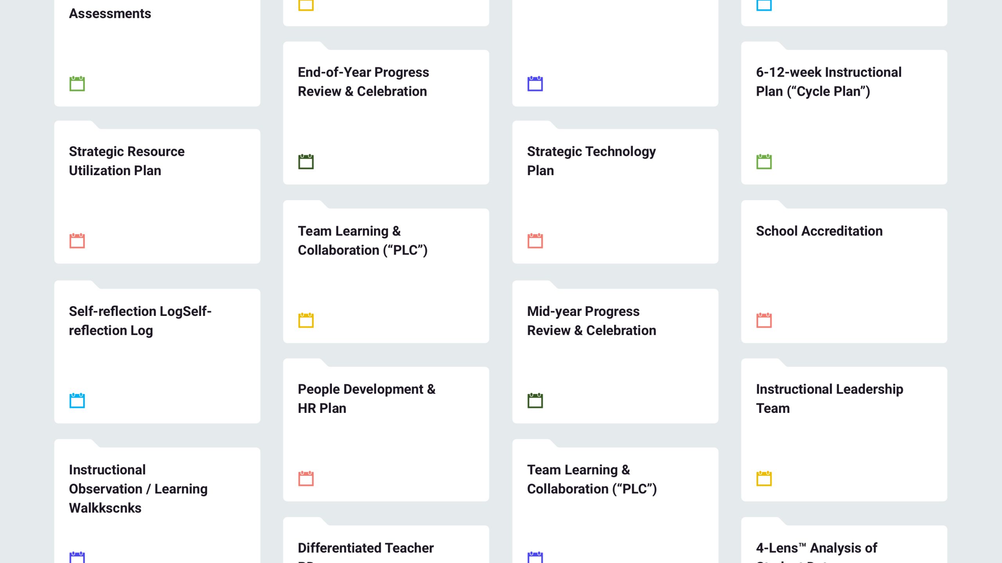Click yellow calendar icon on Instructional Leadership Team
Image resolution: width=1002 pixels, height=563 pixels.
click(764, 479)
